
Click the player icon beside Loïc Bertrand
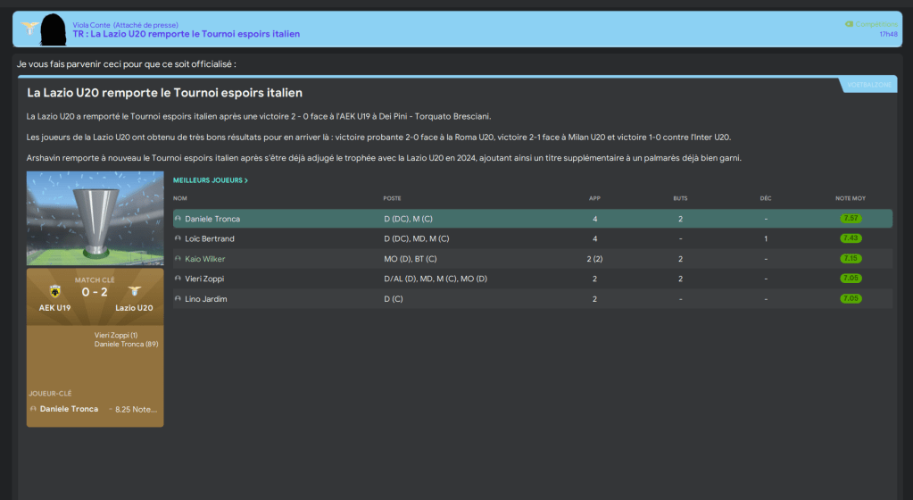click(178, 238)
